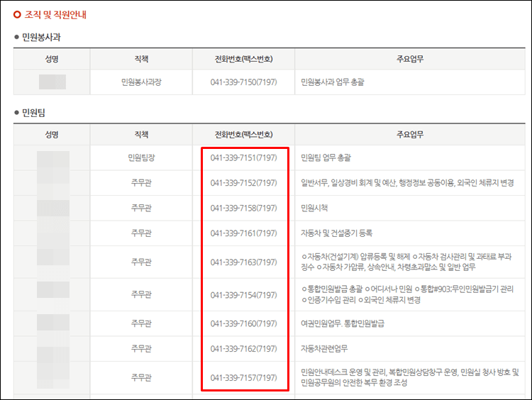Click 자동차 및 건설중기 등록 duty text
Screen dimensions: 532x400
pos(336,233)
